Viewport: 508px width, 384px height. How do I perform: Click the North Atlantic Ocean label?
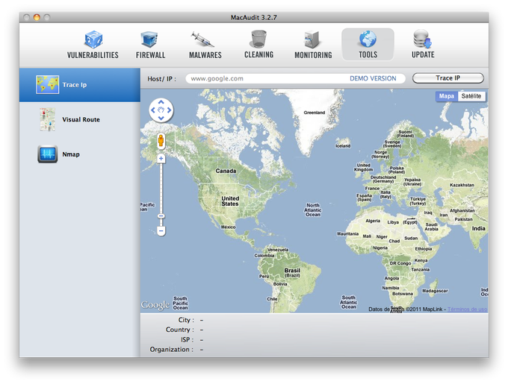tap(313, 210)
